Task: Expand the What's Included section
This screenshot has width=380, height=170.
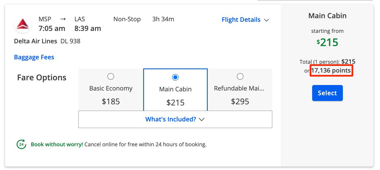Action: (x=175, y=119)
